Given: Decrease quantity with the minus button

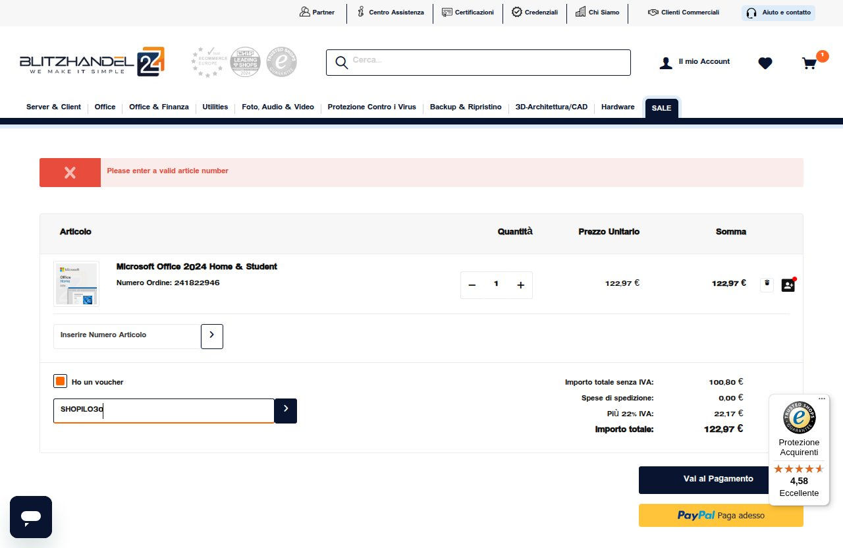Looking at the screenshot, I should 472,285.
